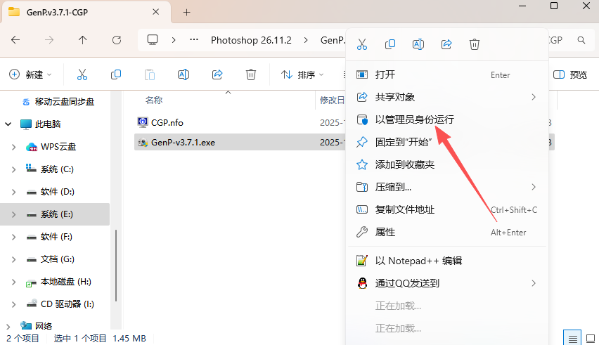Image resolution: width=599 pixels, height=345 pixels.
Task: Choose 复制文件地址 in context menu
Action: click(447, 209)
